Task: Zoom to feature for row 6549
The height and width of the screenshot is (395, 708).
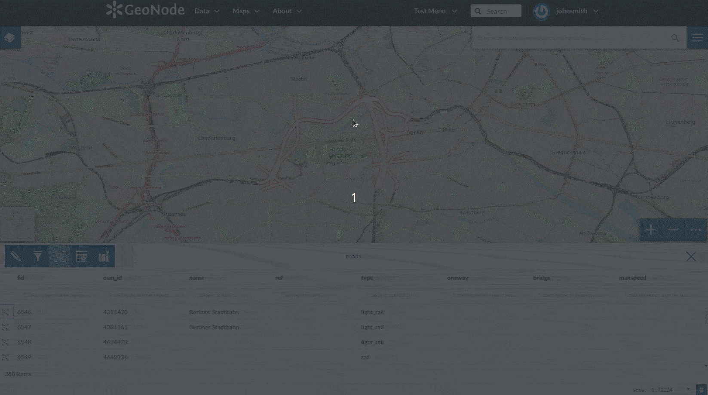Action: tap(6, 357)
